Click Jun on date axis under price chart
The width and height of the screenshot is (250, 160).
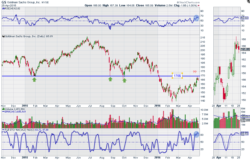coord(79,106)
